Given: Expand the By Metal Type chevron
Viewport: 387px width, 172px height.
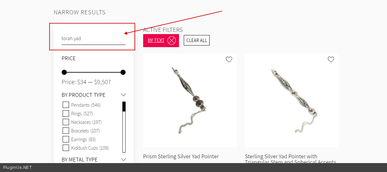Looking at the screenshot, I should pos(124,159).
